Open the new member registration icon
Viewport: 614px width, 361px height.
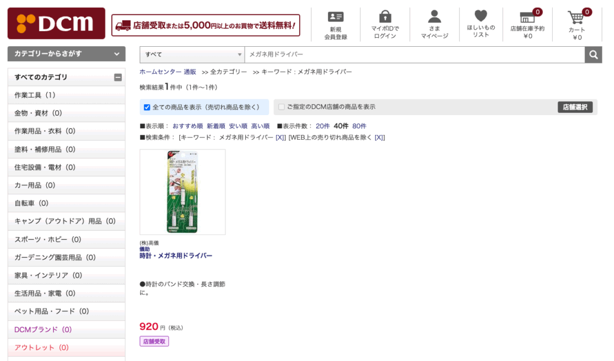(336, 17)
